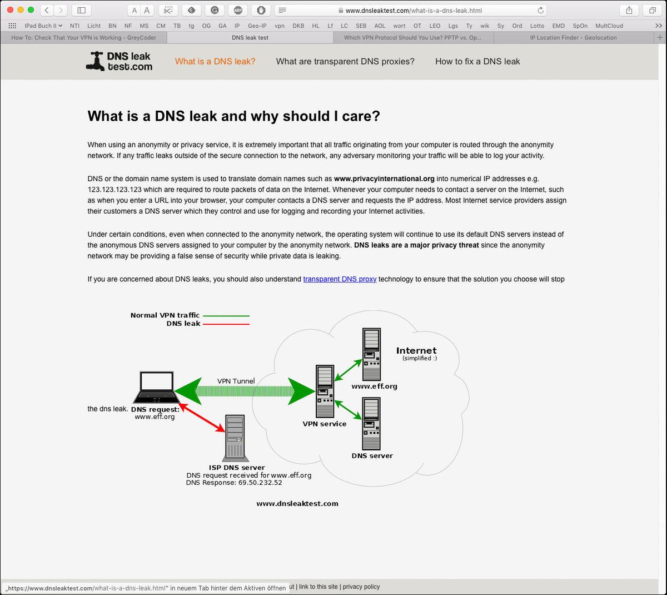Open the Adblock Plus ABP icon
This screenshot has width=667, height=595.
pos(238,10)
